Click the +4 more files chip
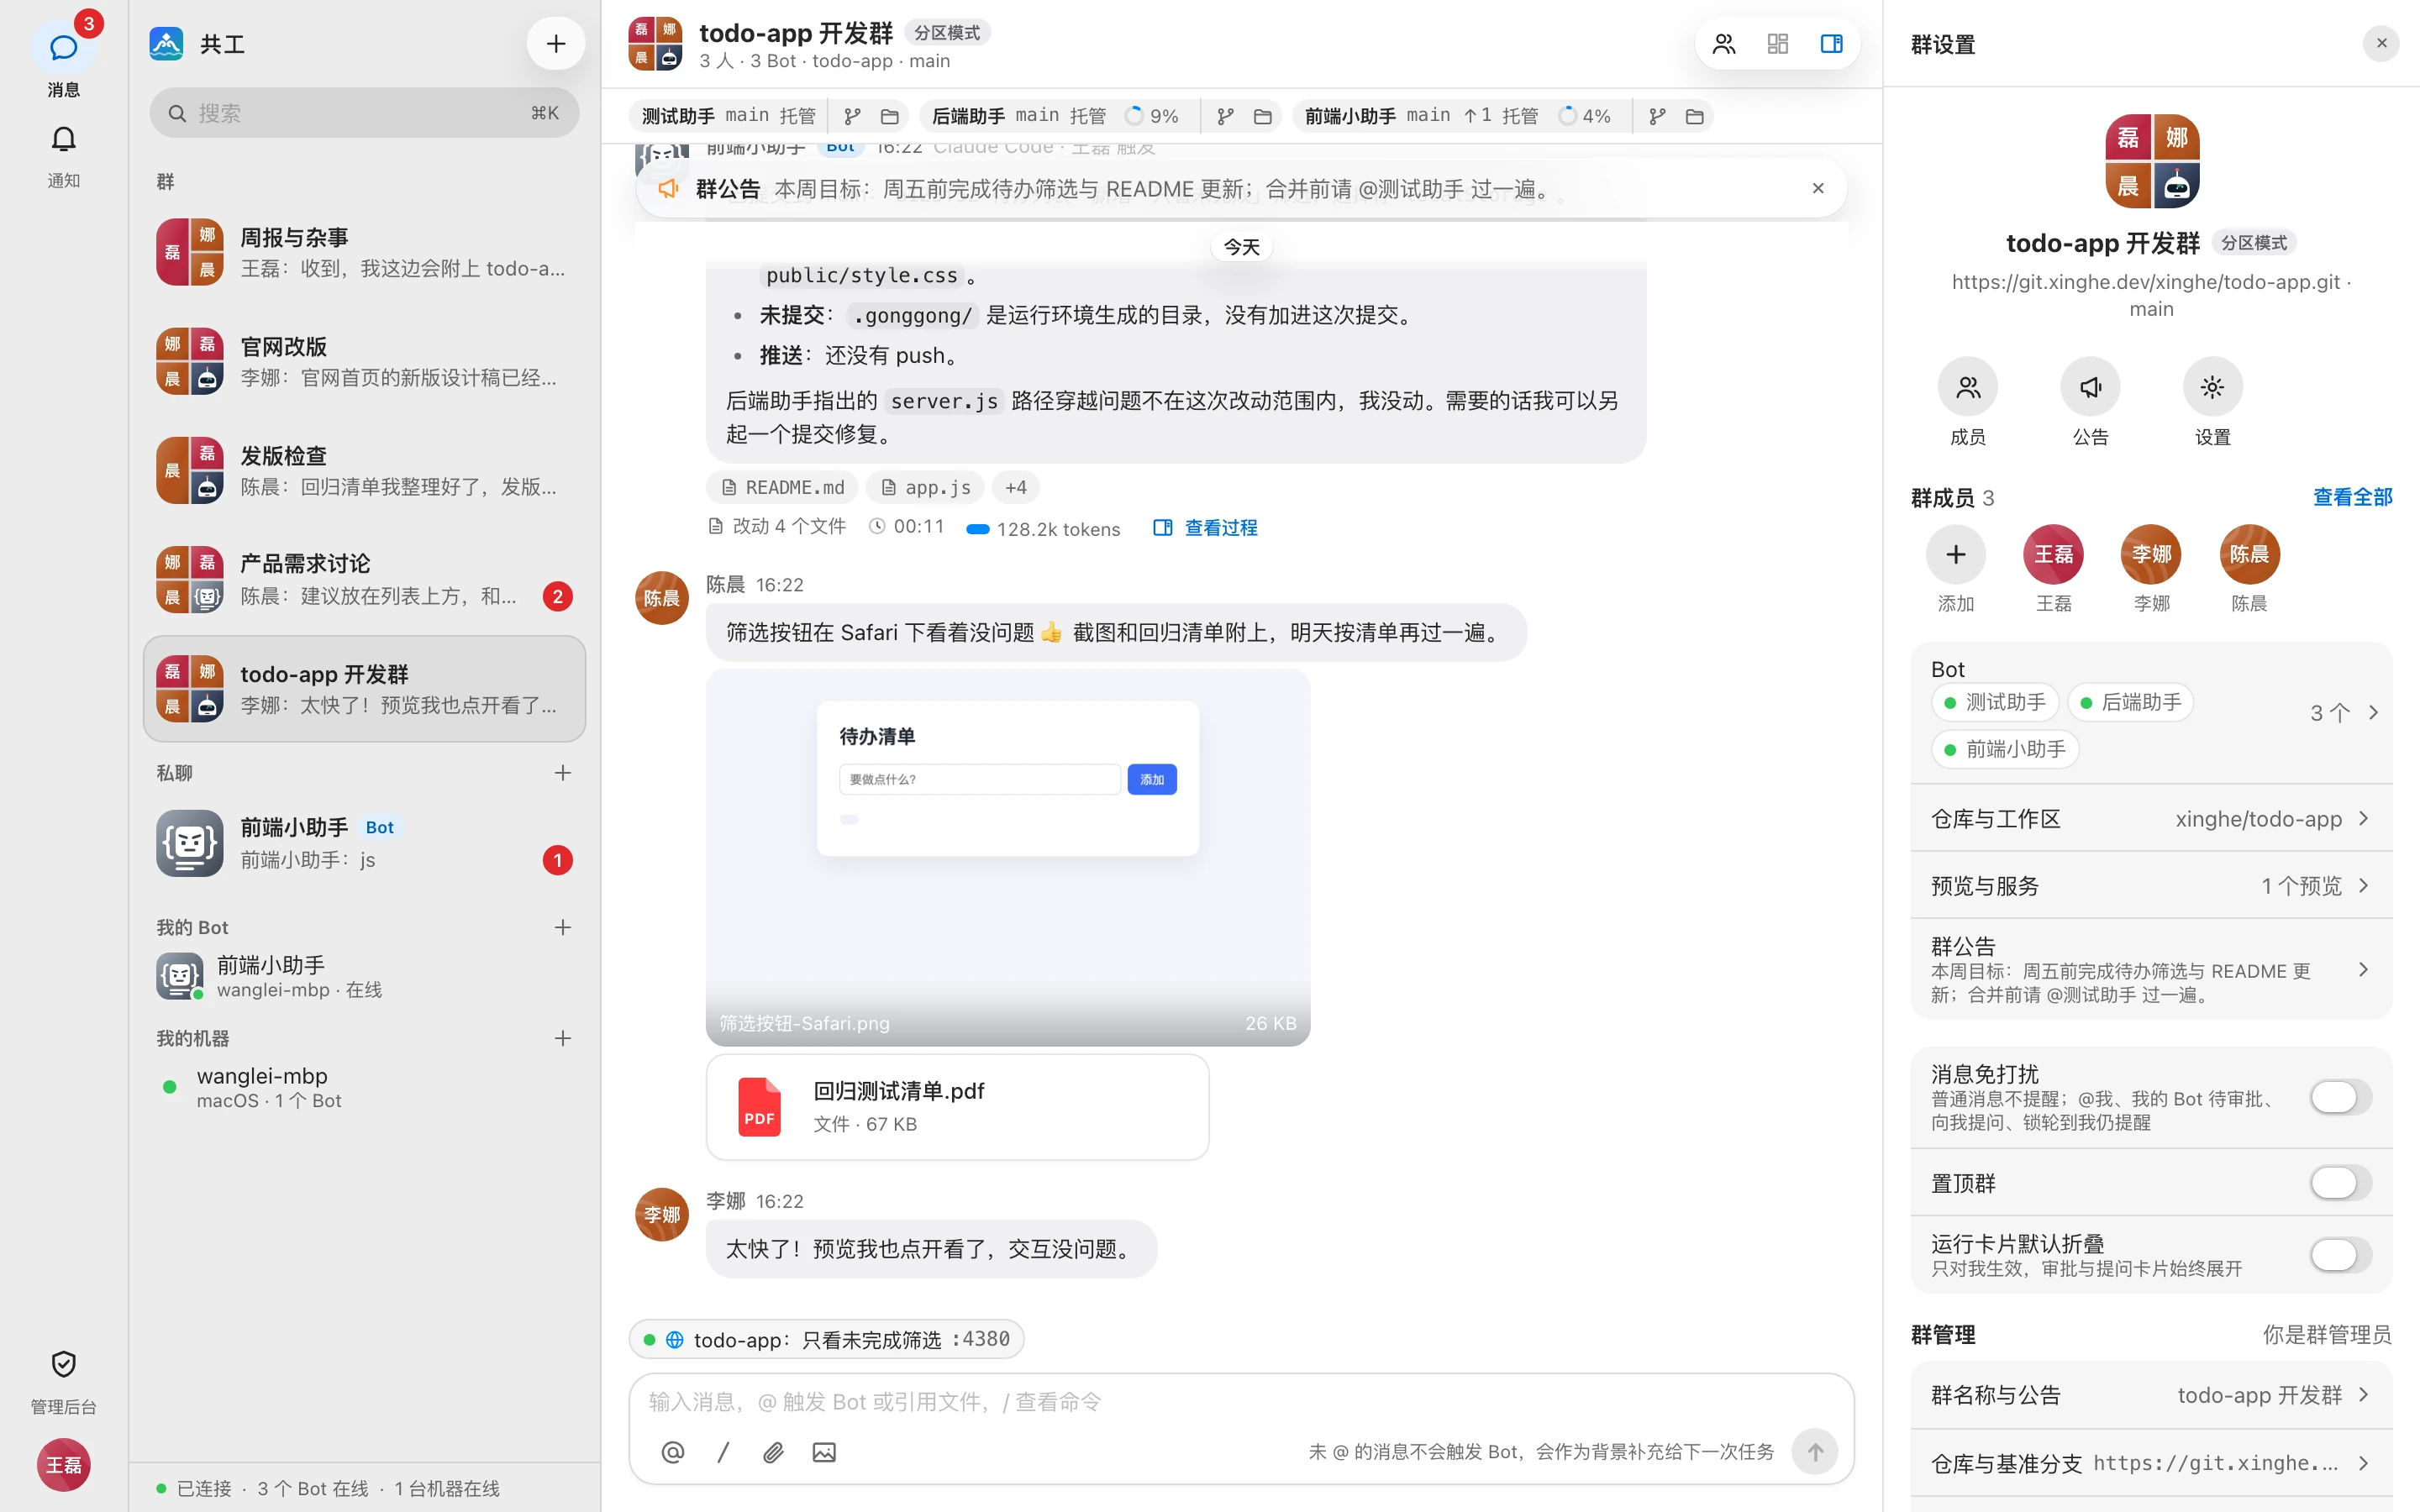Screen dimensions: 2420x1512 (1016, 487)
